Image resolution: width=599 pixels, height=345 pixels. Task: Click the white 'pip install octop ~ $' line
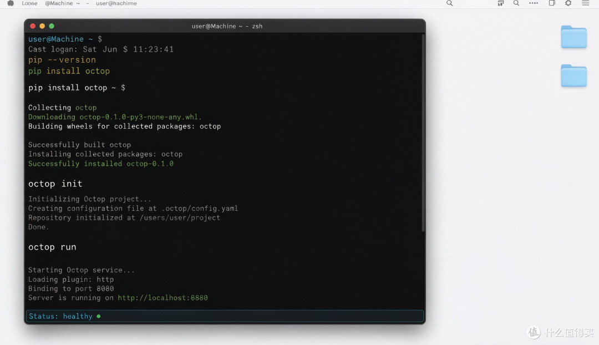click(x=77, y=88)
